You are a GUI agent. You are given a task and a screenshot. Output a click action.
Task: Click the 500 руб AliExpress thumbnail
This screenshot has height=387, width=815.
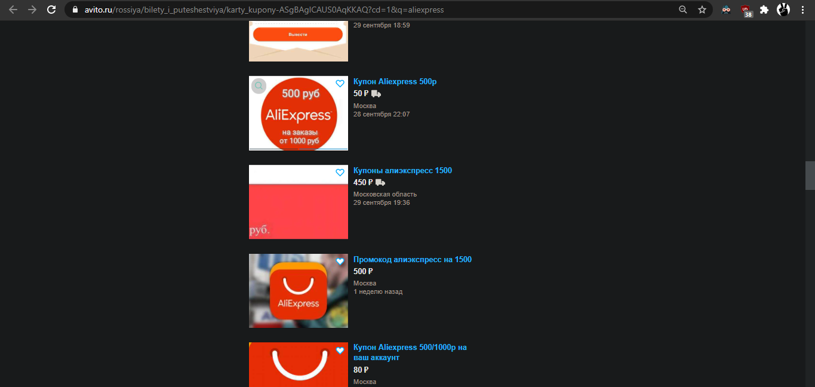pos(299,113)
